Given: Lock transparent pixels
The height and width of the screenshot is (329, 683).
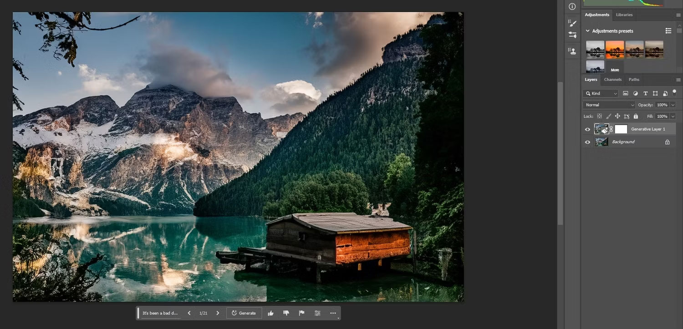Looking at the screenshot, I should pyautogui.click(x=599, y=116).
